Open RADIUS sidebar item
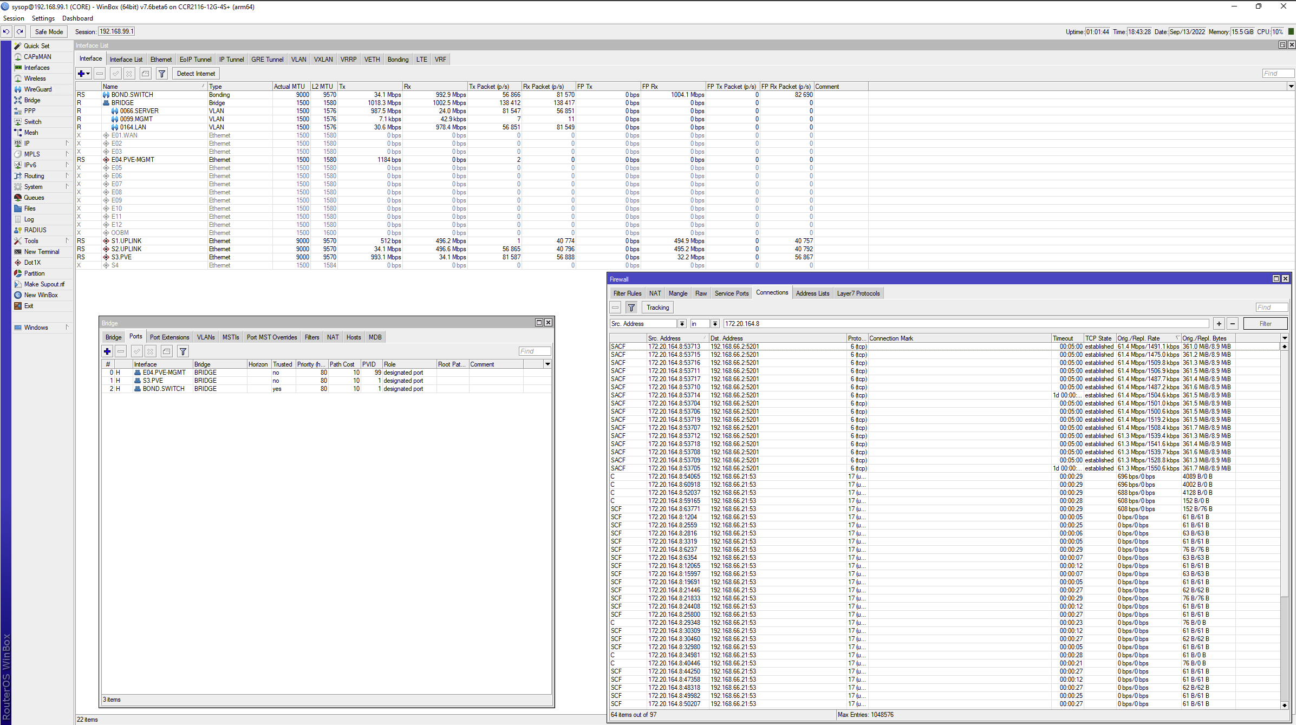Screen dimensions: 1296x725 [x=35, y=230]
